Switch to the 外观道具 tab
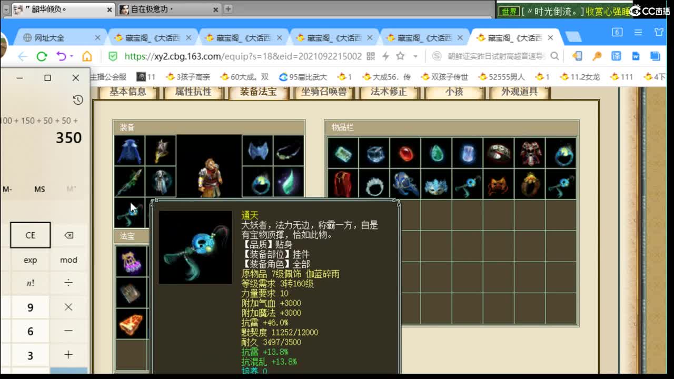 519,92
